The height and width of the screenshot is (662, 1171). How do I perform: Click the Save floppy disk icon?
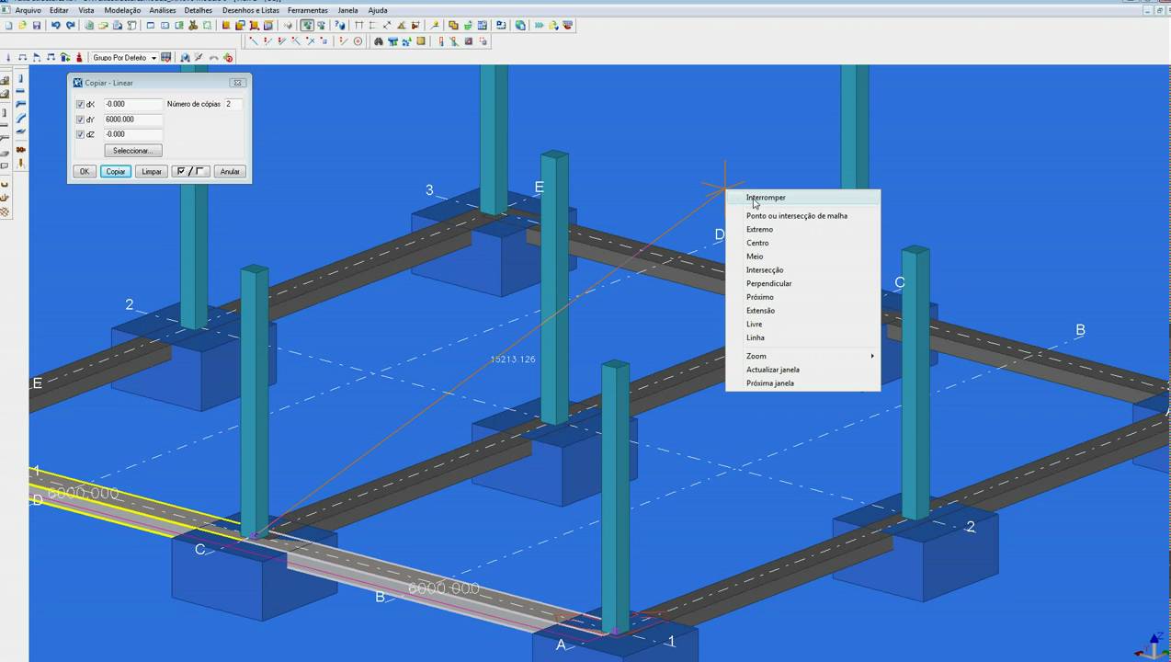[37, 25]
